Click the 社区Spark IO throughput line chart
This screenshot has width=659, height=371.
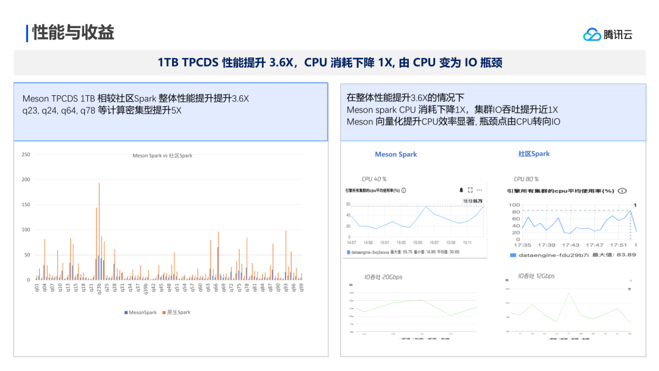click(569, 311)
